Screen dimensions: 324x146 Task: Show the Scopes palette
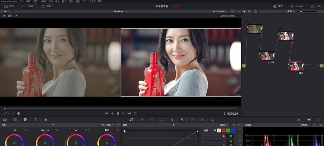click(309, 119)
